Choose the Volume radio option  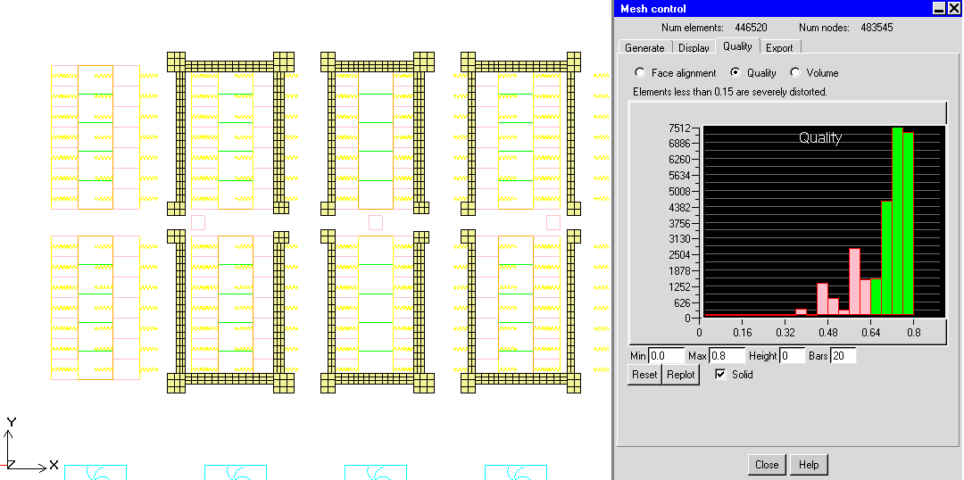point(795,72)
